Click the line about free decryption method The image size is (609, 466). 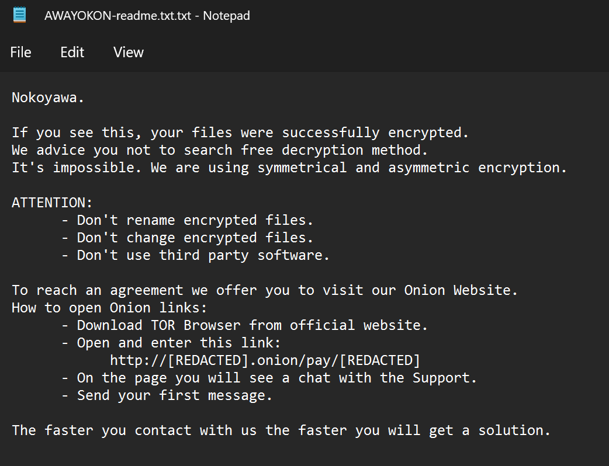[x=220, y=151]
